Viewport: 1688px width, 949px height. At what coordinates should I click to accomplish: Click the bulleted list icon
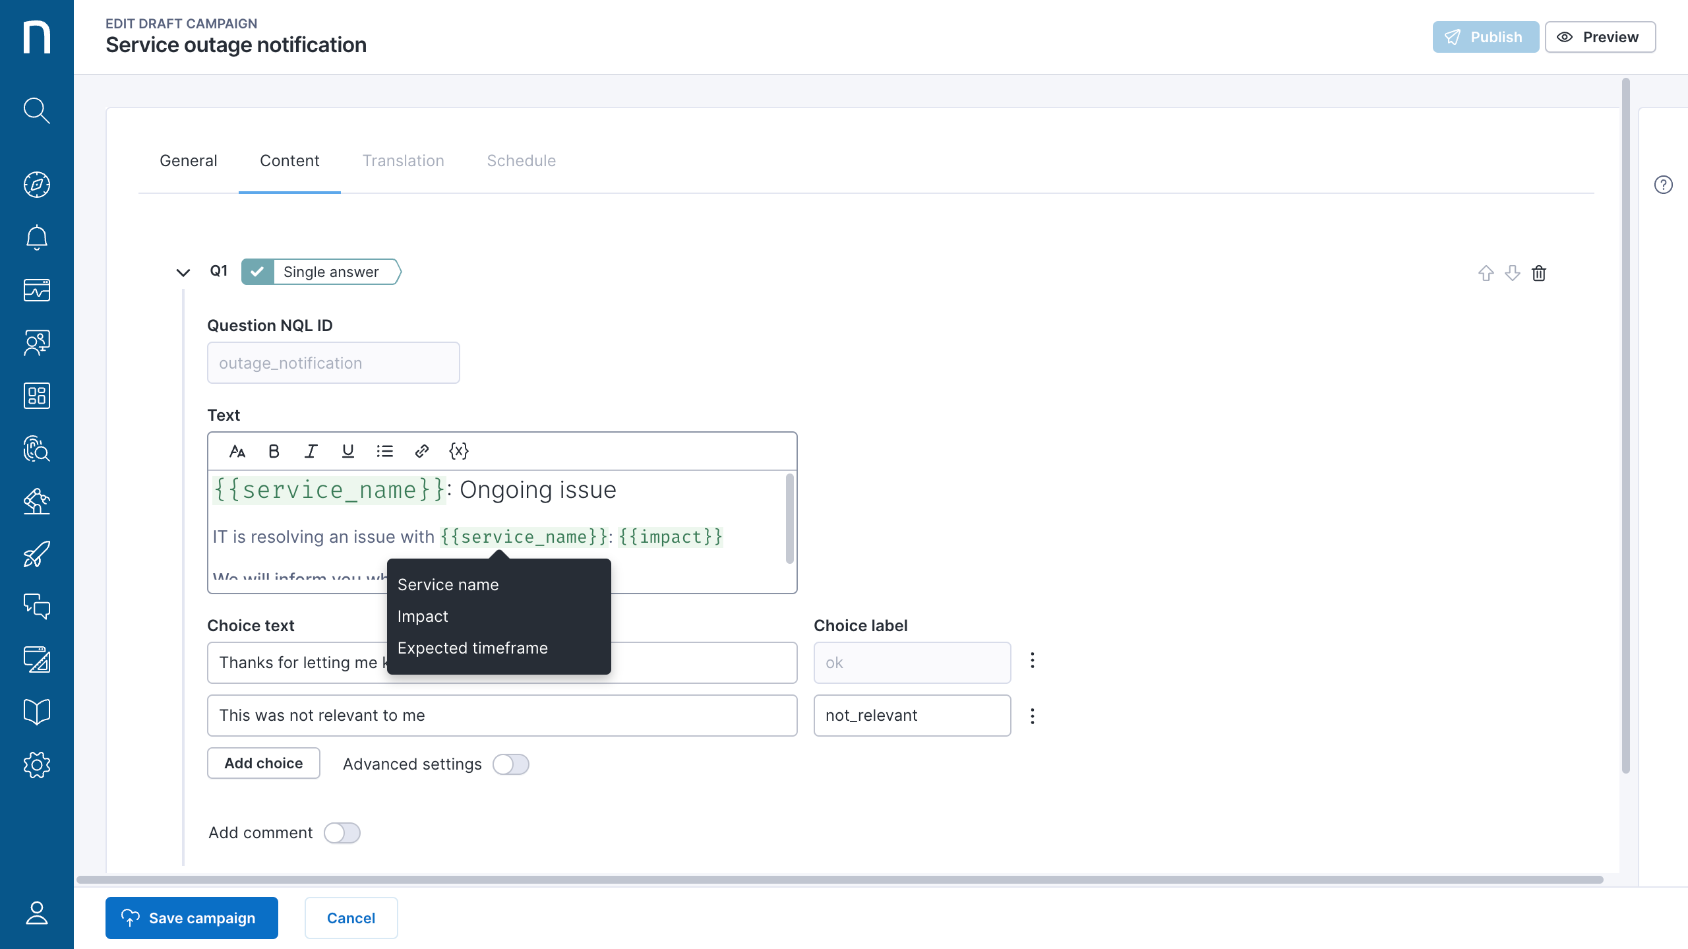384,451
